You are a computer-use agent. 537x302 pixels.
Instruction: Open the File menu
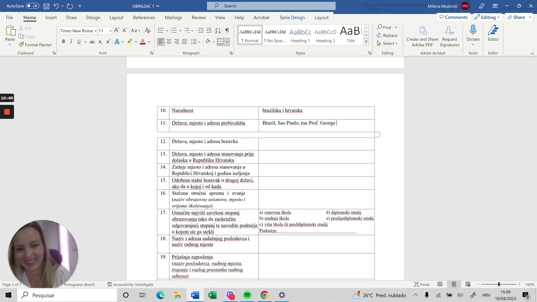tap(9, 18)
